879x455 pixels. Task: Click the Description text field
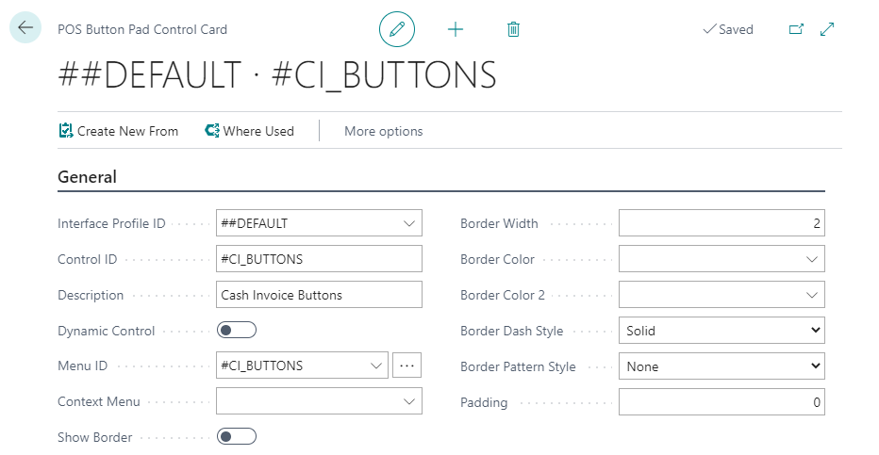[319, 295]
